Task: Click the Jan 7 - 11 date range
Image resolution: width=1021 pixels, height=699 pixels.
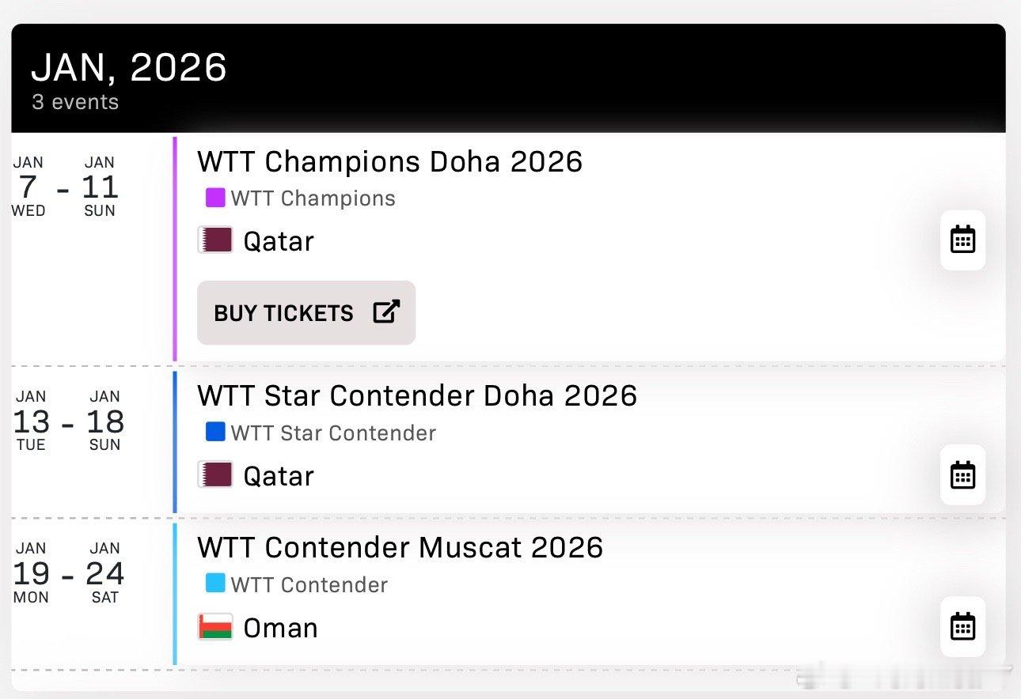Action: 65,187
